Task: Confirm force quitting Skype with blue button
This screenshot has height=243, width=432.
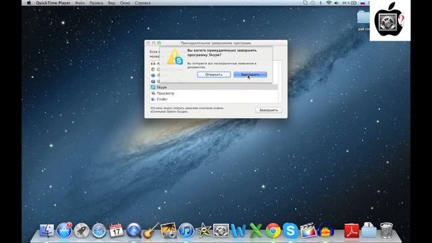Action: [250, 74]
